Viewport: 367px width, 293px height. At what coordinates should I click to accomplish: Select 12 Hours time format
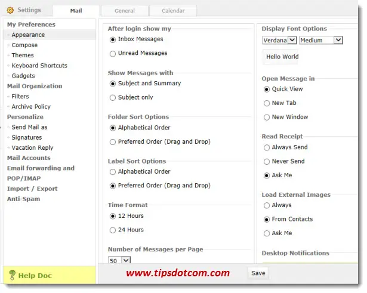113,216
